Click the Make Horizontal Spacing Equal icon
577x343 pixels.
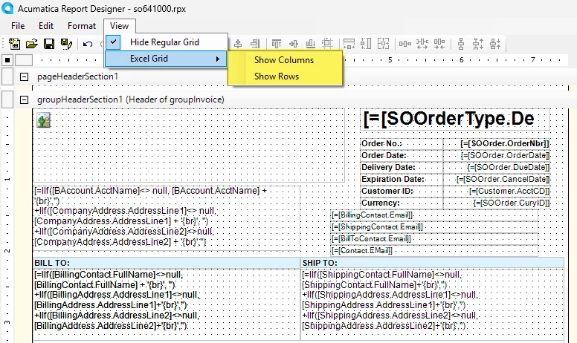[404, 44]
